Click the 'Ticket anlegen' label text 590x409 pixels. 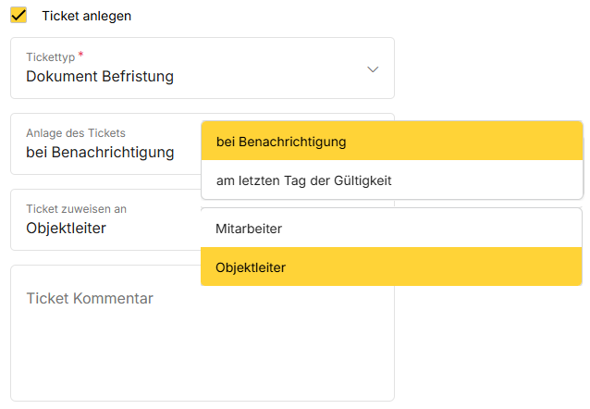[86, 16]
